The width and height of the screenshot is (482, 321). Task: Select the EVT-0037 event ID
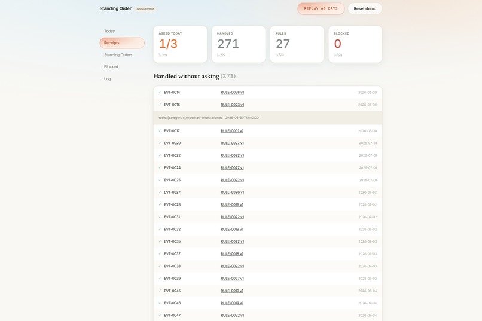coord(172,253)
